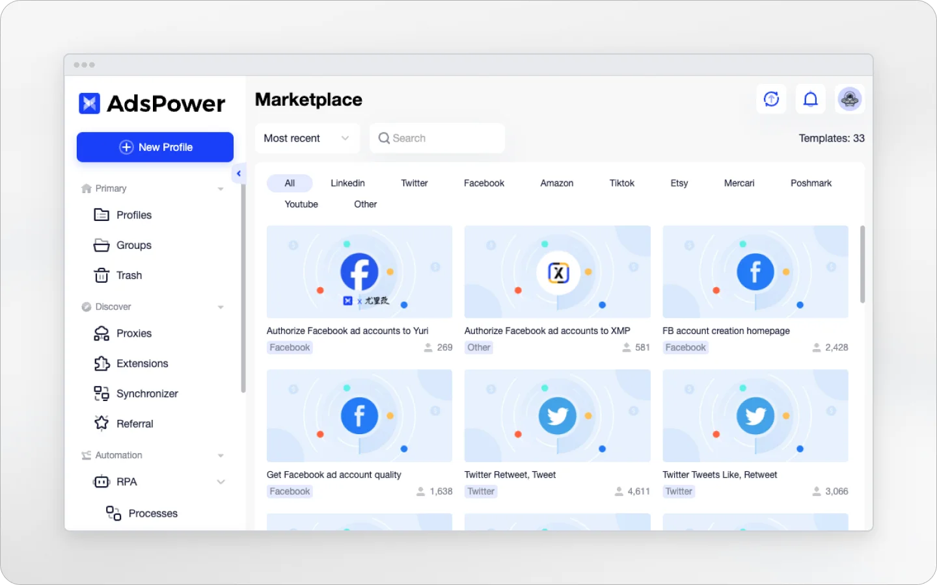The image size is (937, 585).
Task: Click the 3,066 usage count
Action: (x=837, y=491)
